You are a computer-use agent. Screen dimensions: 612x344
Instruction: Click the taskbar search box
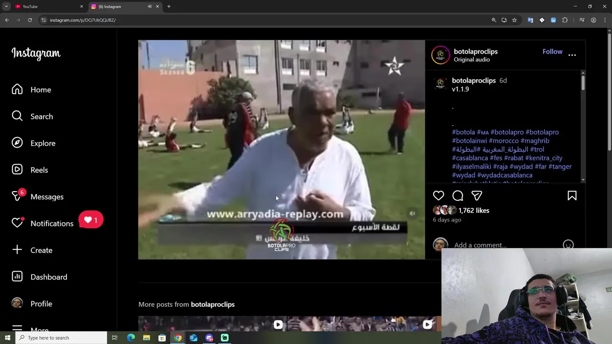61,338
